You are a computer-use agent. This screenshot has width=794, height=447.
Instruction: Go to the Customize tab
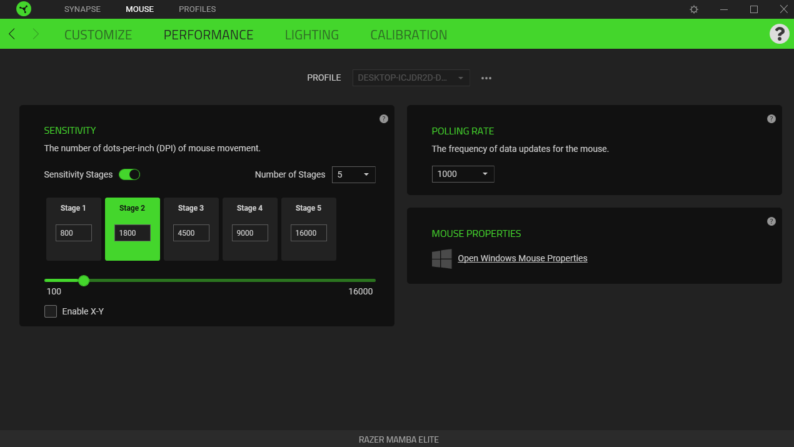98,35
